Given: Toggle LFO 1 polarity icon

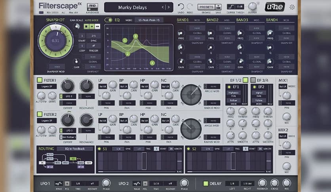Looking at the screenshot, I should tap(67, 183).
